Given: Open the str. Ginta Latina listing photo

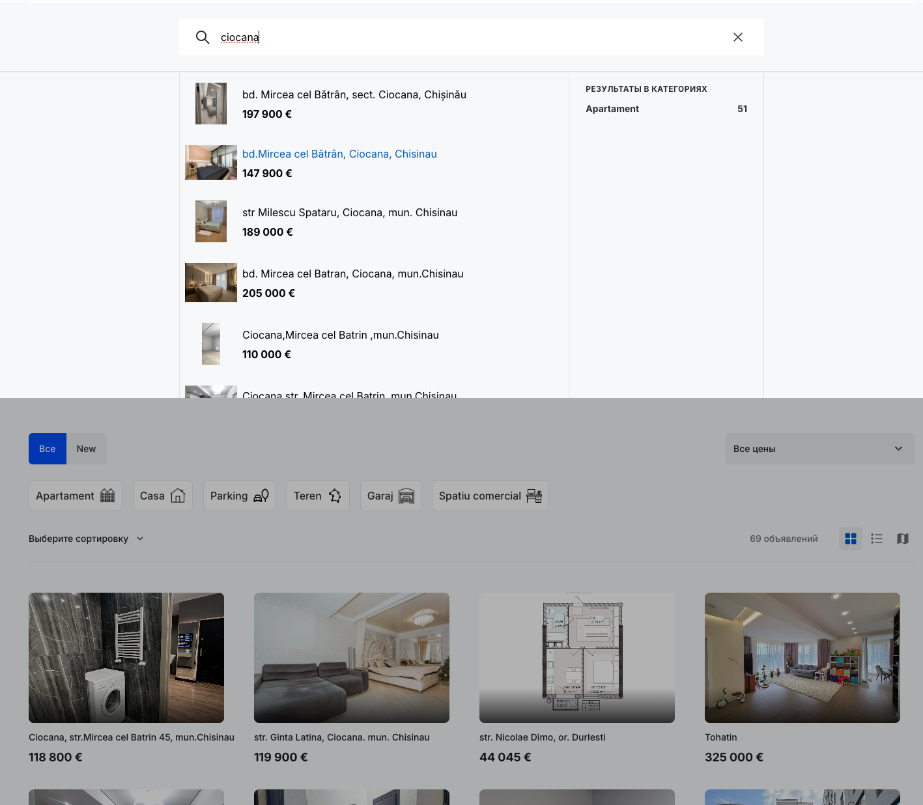Looking at the screenshot, I should click(352, 658).
